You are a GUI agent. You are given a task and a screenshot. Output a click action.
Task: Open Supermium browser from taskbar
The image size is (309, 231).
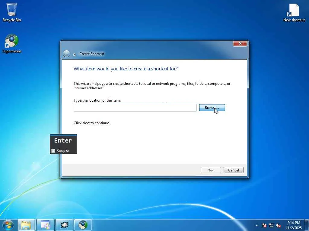click(x=83, y=225)
